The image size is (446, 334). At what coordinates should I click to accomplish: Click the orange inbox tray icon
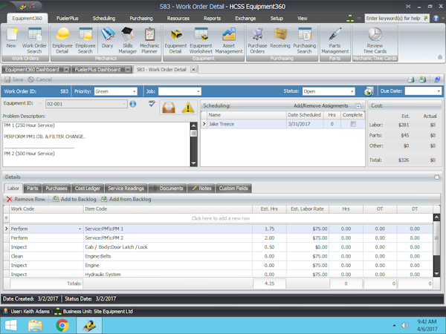coord(169,108)
